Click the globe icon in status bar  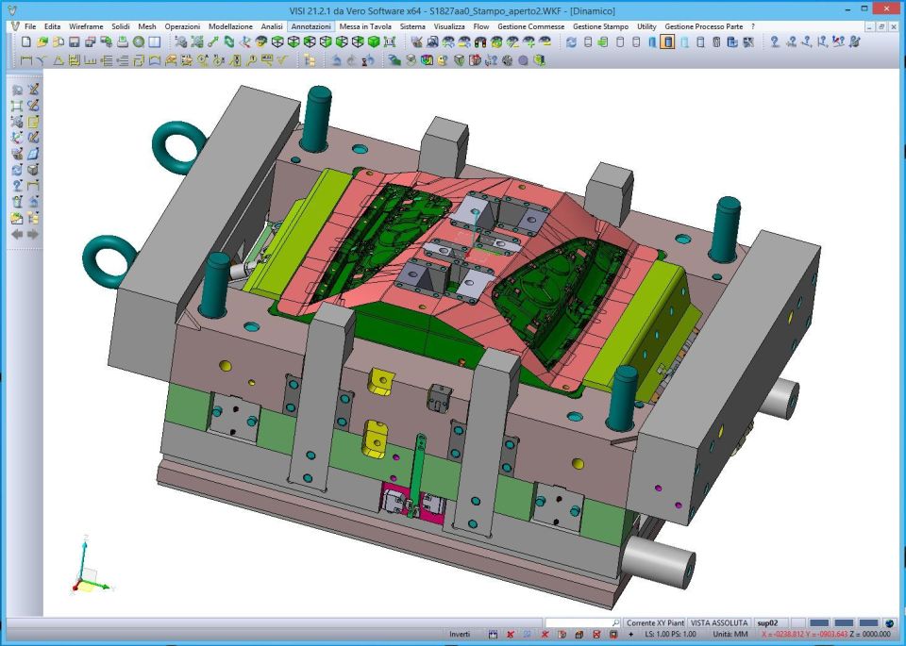889,623
